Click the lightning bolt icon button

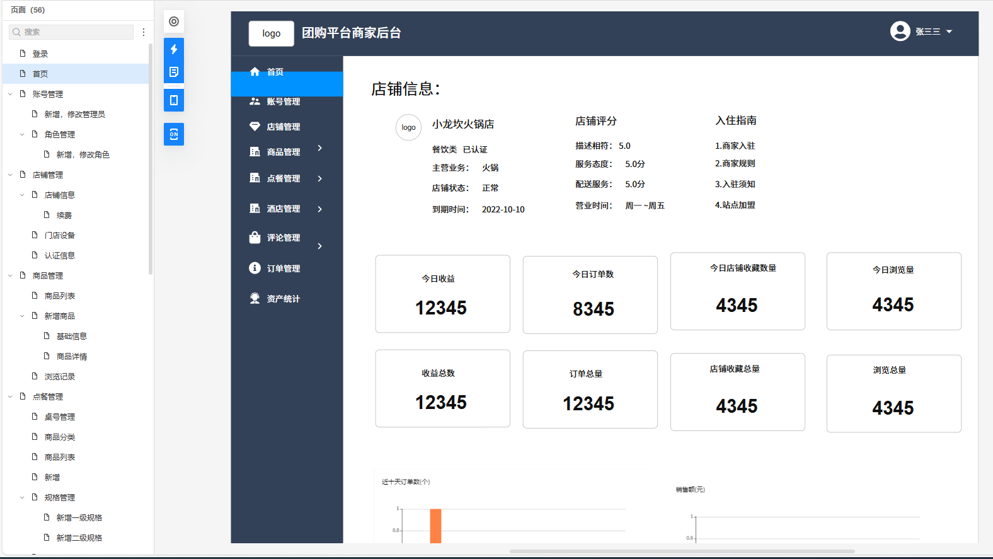click(x=174, y=49)
